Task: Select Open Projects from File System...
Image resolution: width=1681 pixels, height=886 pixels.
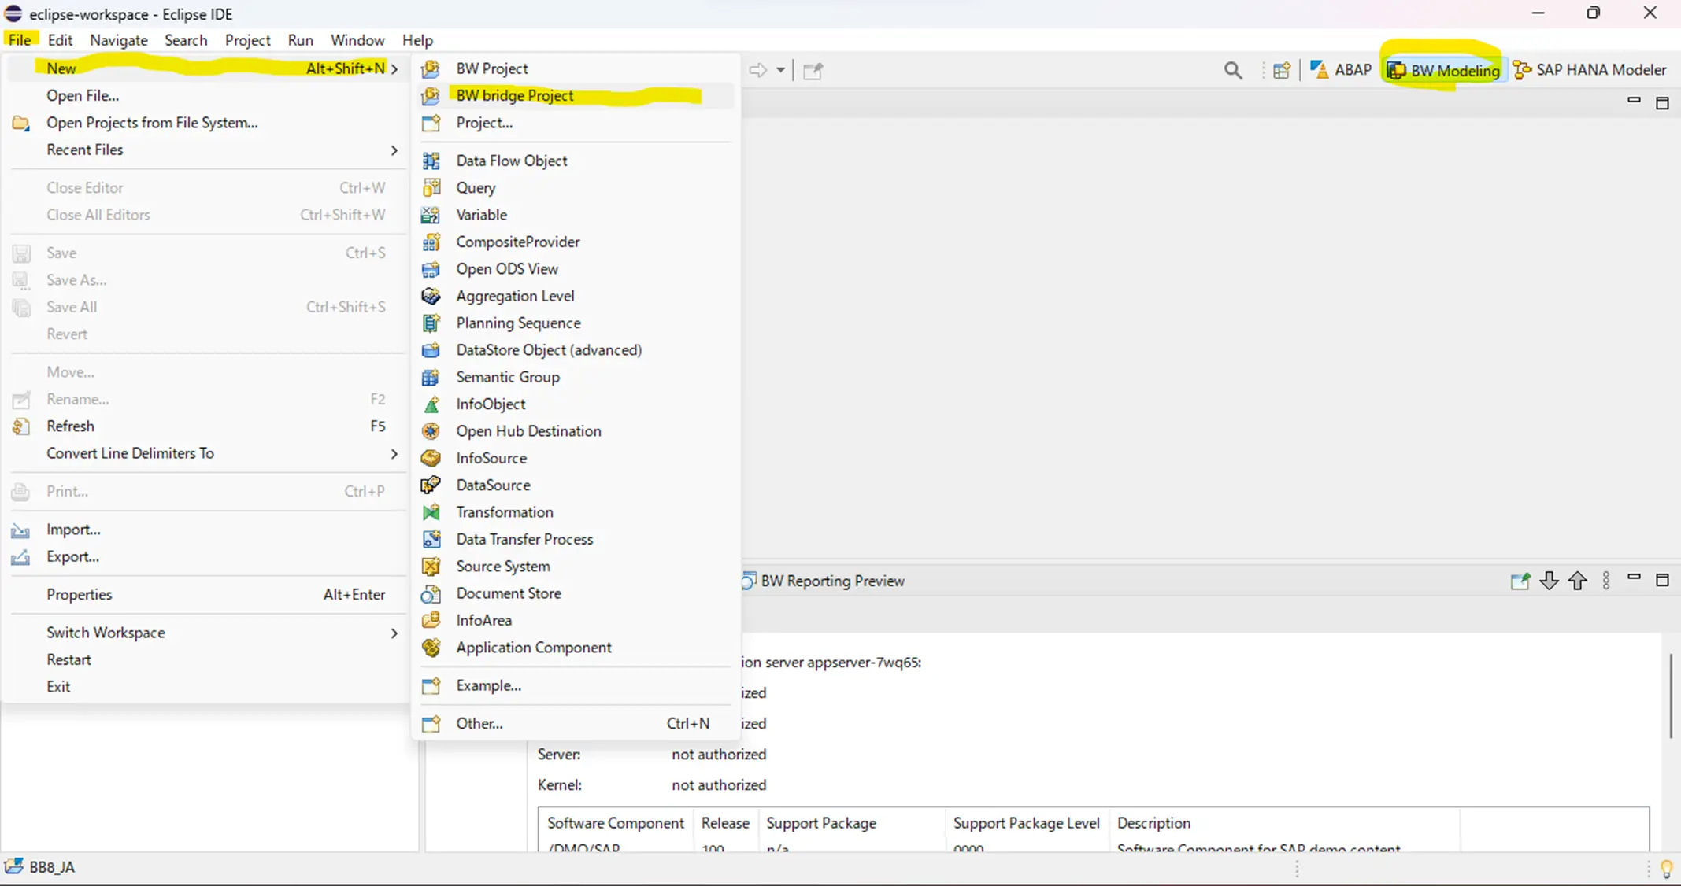Action: tap(207, 123)
